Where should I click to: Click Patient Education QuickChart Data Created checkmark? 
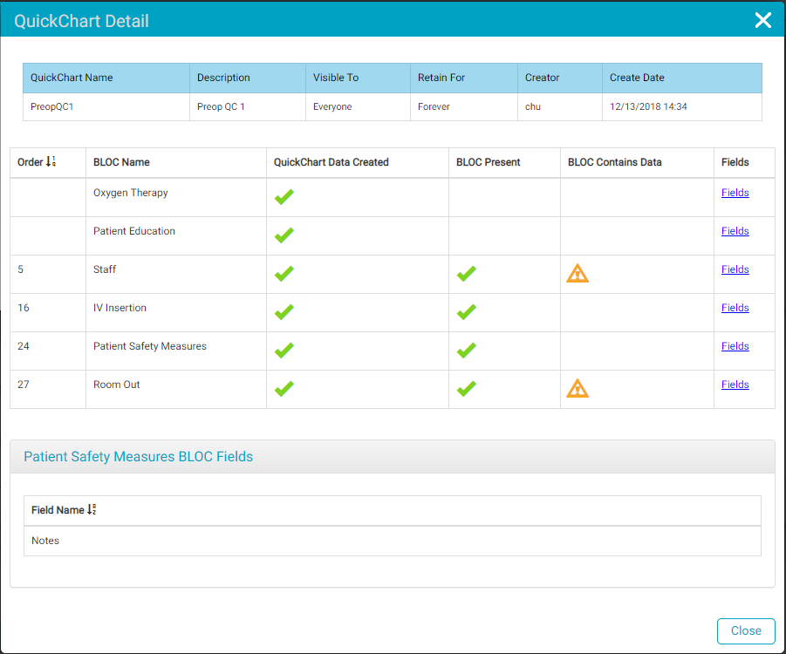click(284, 235)
